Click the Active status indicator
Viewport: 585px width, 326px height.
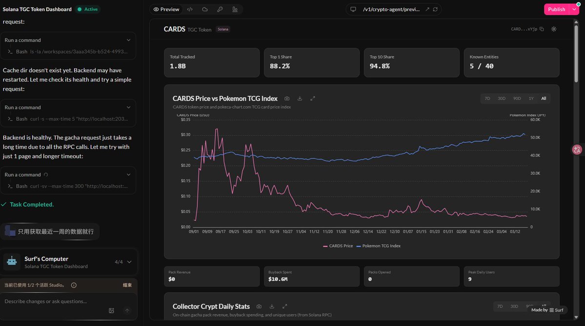[x=88, y=9]
